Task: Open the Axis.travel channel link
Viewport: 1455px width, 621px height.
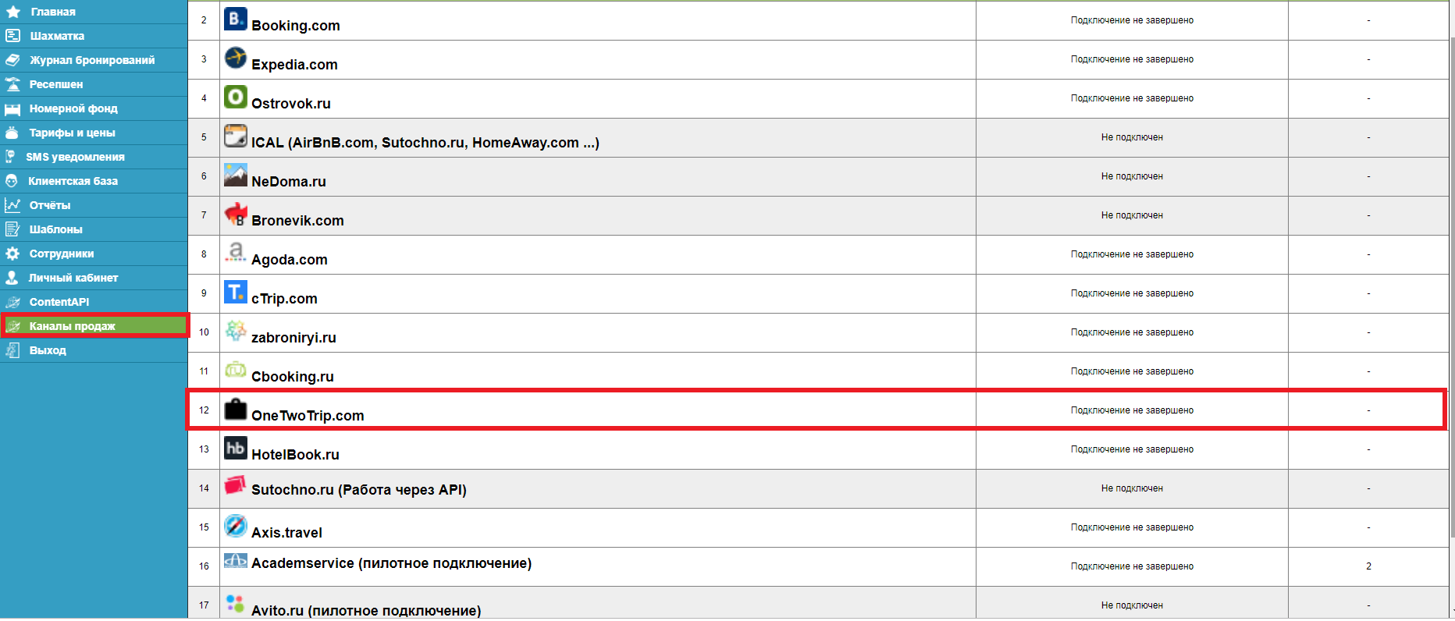Action: (286, 533)
